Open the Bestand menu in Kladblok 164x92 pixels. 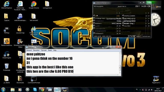29,50
